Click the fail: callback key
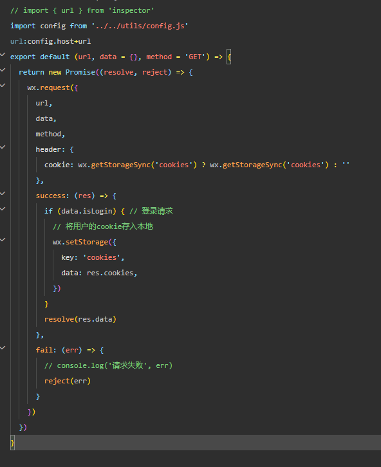Image resolution: width=381 pixels, height=467 pixels. [46, 350]
